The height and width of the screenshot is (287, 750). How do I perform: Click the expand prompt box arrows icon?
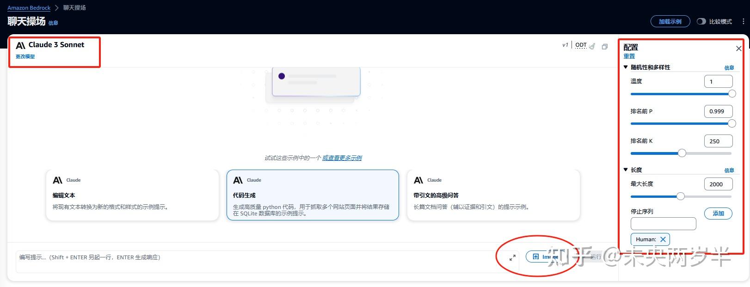click(512, 257)
